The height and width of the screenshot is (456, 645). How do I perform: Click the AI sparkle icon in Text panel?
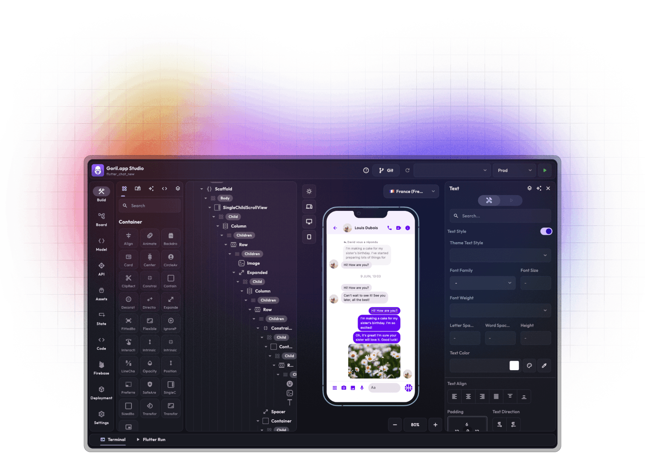point(539,188)
